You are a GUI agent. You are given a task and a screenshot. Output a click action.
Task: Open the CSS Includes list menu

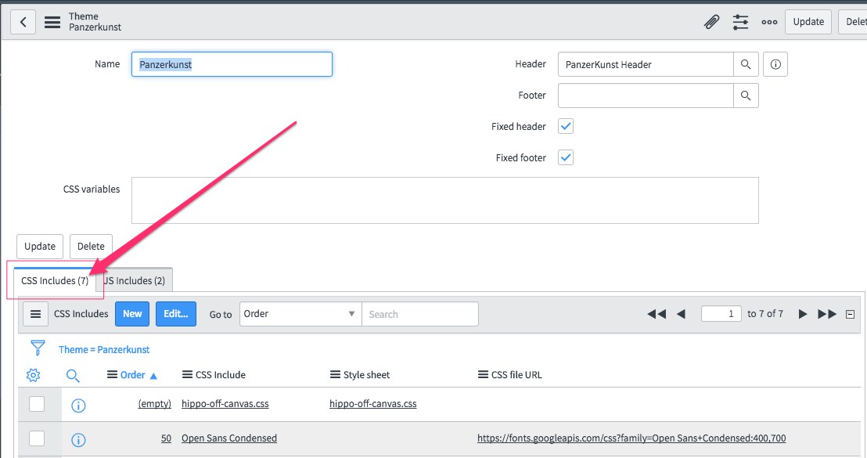pyautogui.click(x=35, y=314)
